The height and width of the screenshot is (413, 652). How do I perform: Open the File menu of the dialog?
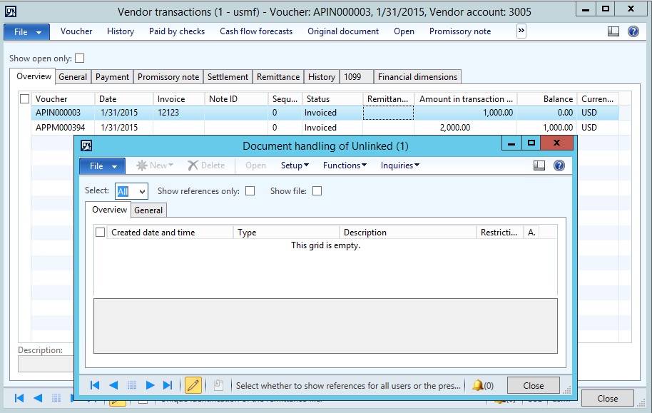[98, 165]
